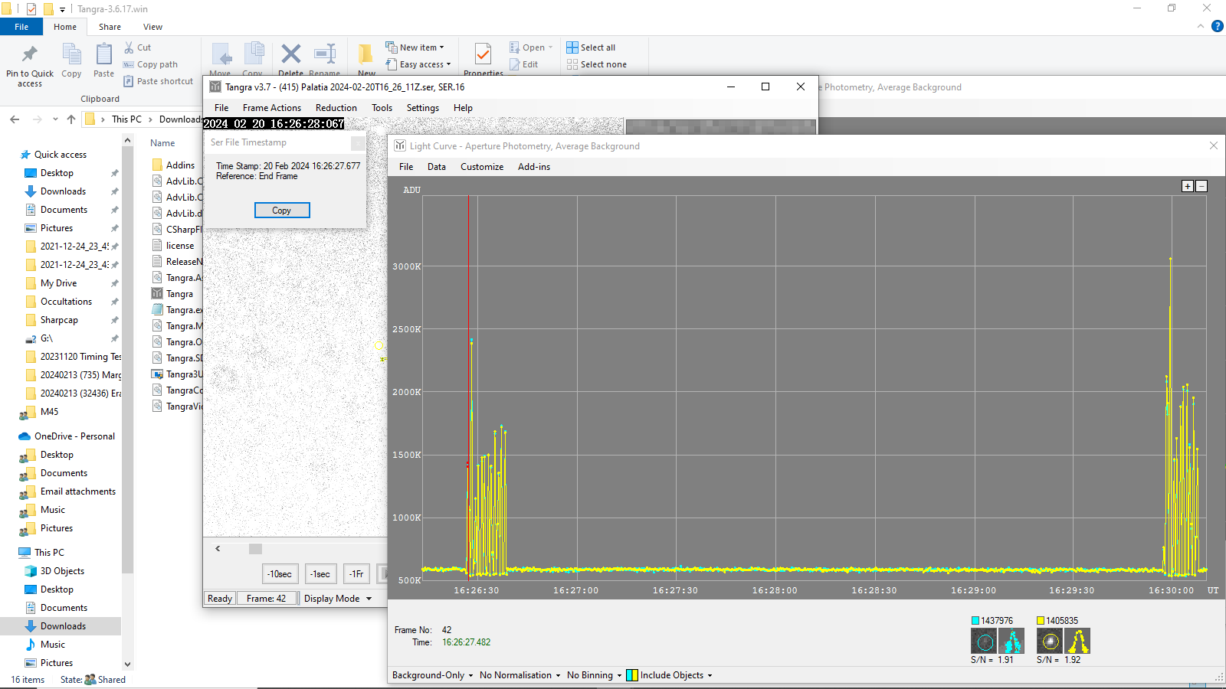The width and height of the screenshot is (1226, 689).
Task: Open Tangra Settings menu
Action: click(x=423, y=108)
